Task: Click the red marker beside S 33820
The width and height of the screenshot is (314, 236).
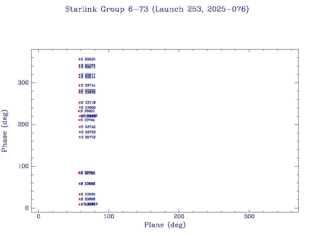Action: click(x=79, y=59)
